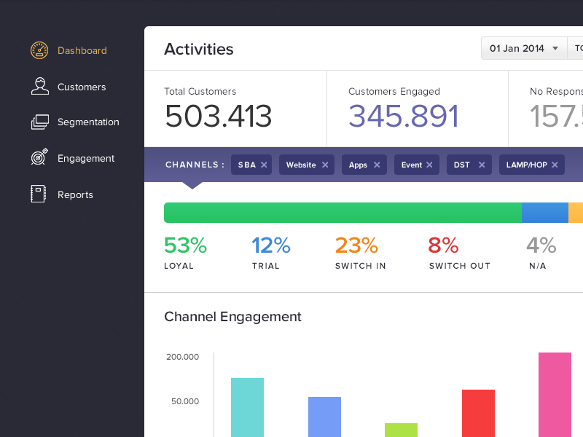Click the Channel Engagement heading

(232, 317)
